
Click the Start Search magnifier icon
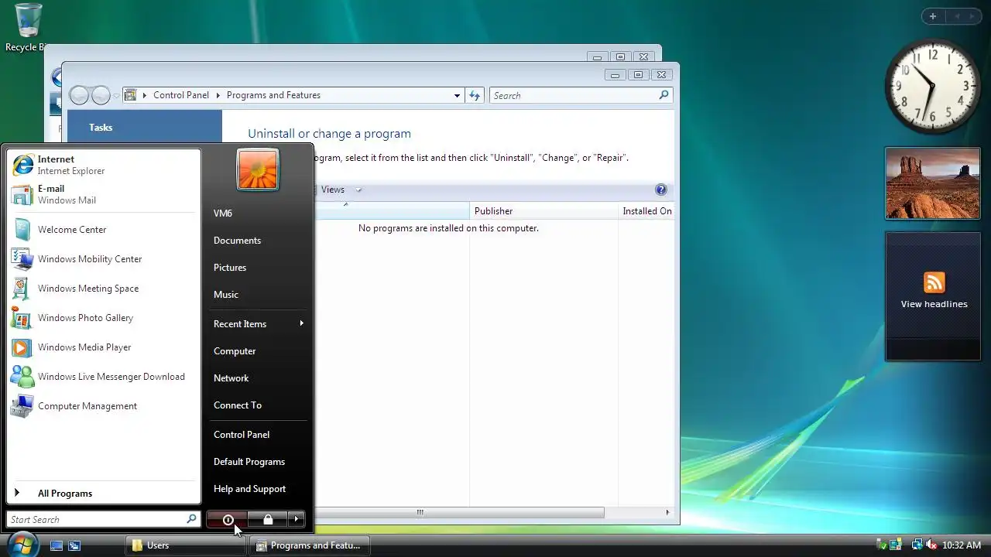191,519
